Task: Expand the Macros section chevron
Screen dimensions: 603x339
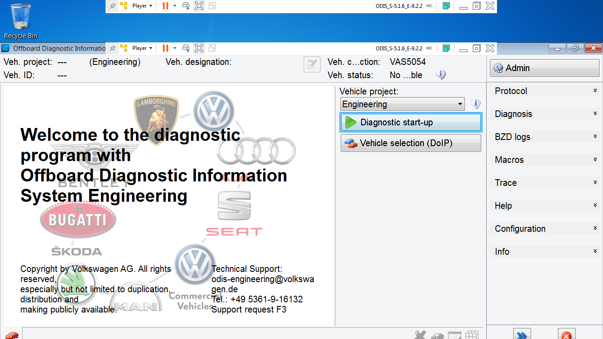Action: [595, 159]
